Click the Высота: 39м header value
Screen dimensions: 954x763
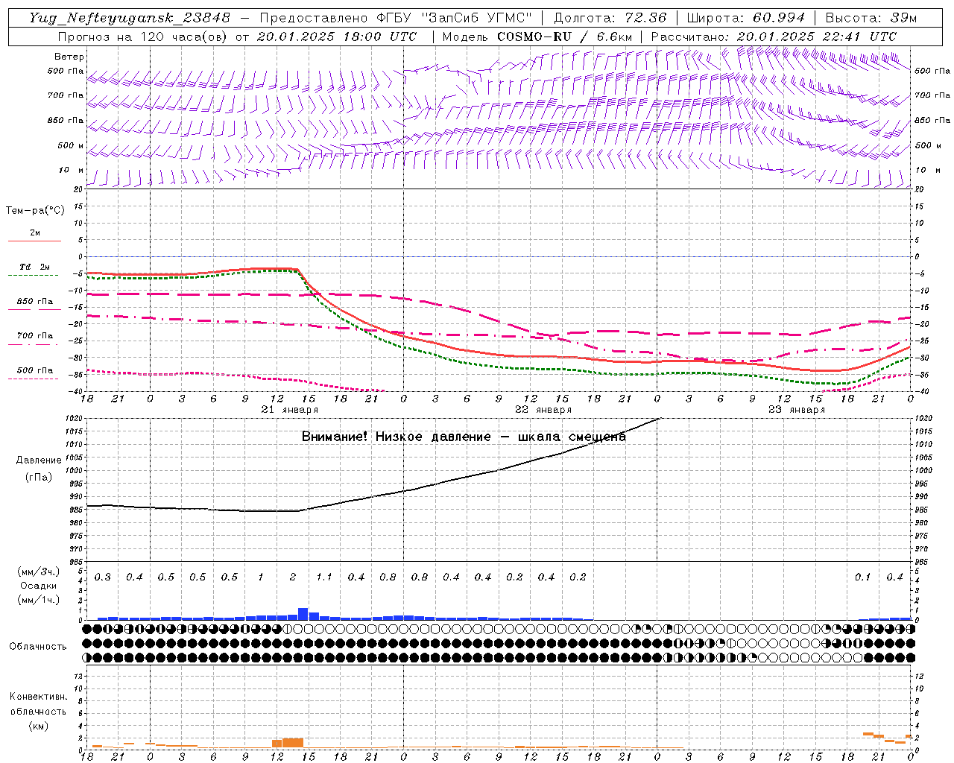(871, 18)
